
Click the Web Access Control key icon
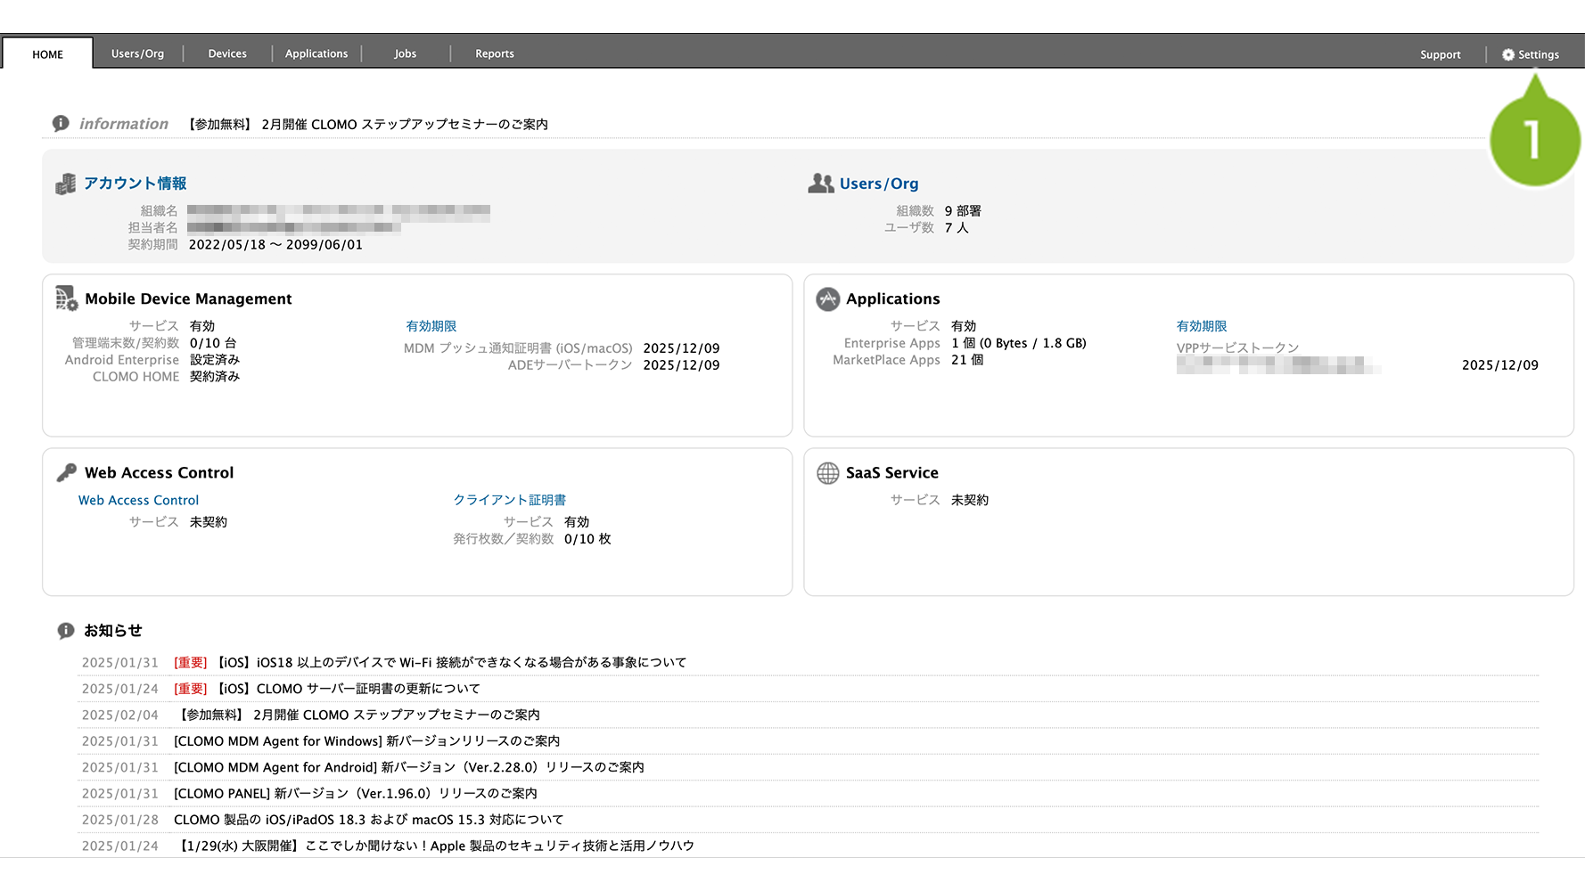pyautogui.click(x=67, y=473)
